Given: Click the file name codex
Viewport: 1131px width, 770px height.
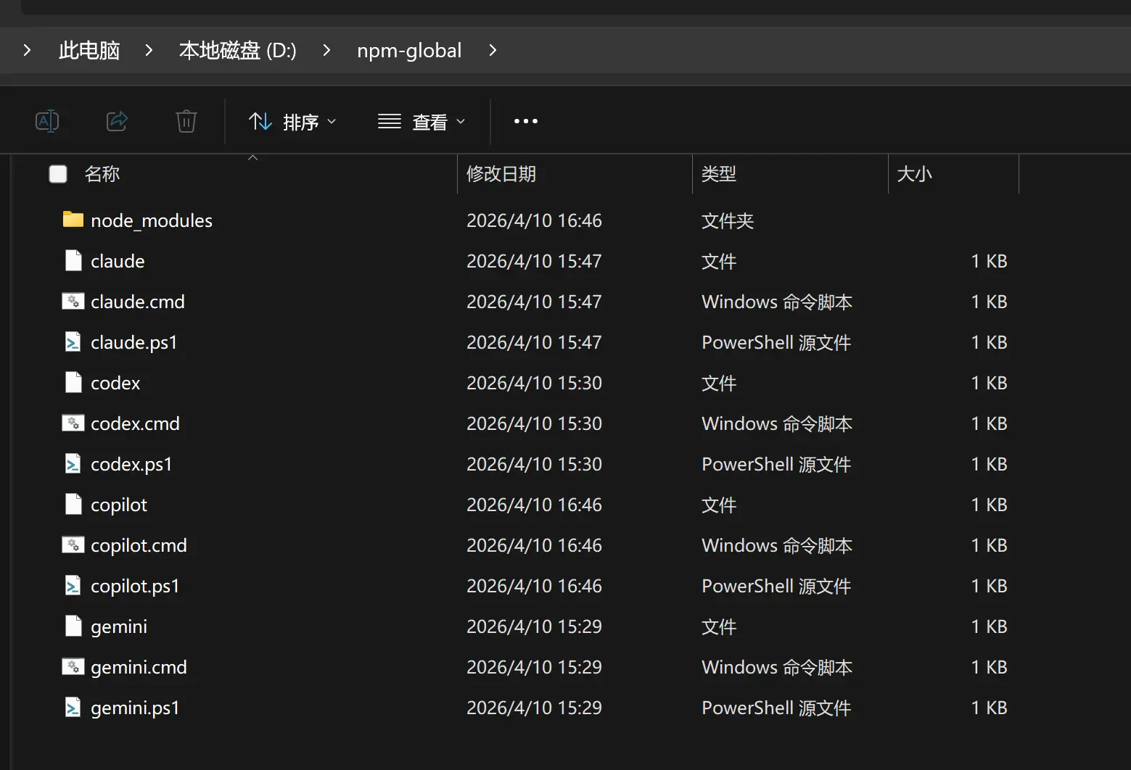Looking at the screenshot, I should [x=115, y=383].
